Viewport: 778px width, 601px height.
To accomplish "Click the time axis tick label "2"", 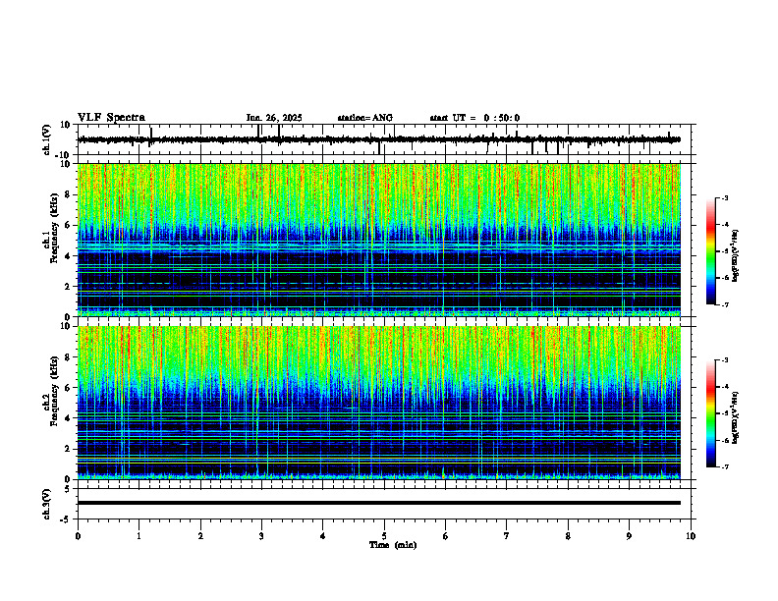I will point(200,536).
